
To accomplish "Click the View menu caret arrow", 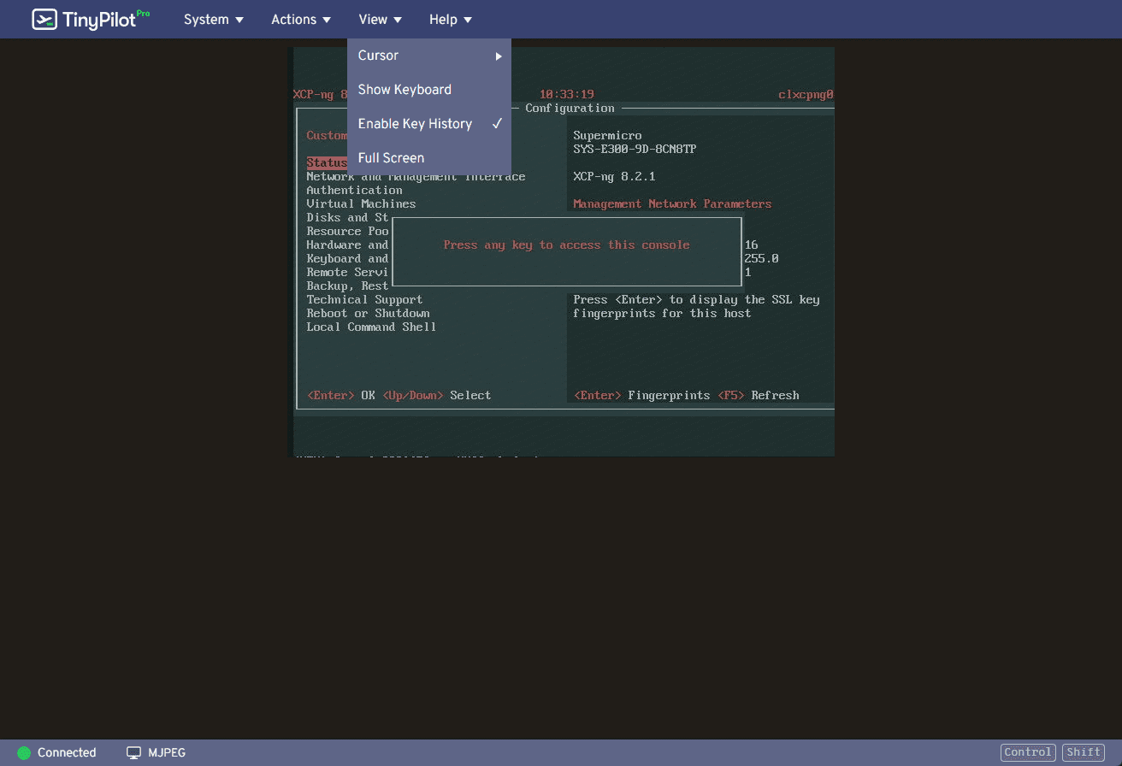I will [398, 20].
